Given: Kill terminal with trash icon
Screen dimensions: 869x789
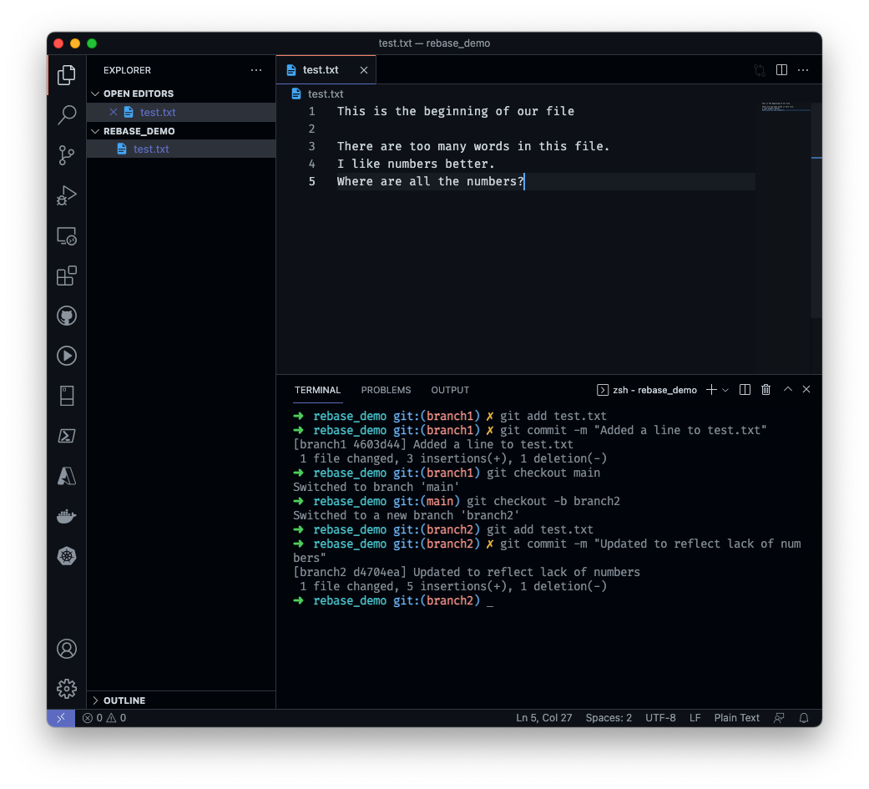Looking at the screenshot, I should 766,390.
